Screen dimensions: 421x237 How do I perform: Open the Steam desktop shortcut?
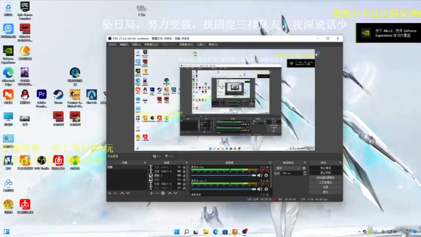coord(58,97)
